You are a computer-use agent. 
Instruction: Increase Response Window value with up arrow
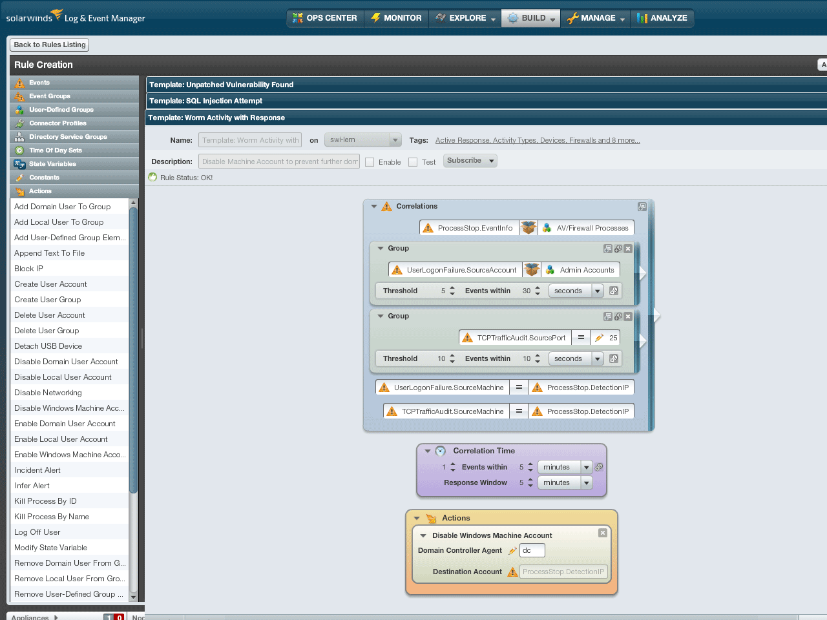point(530,480)
